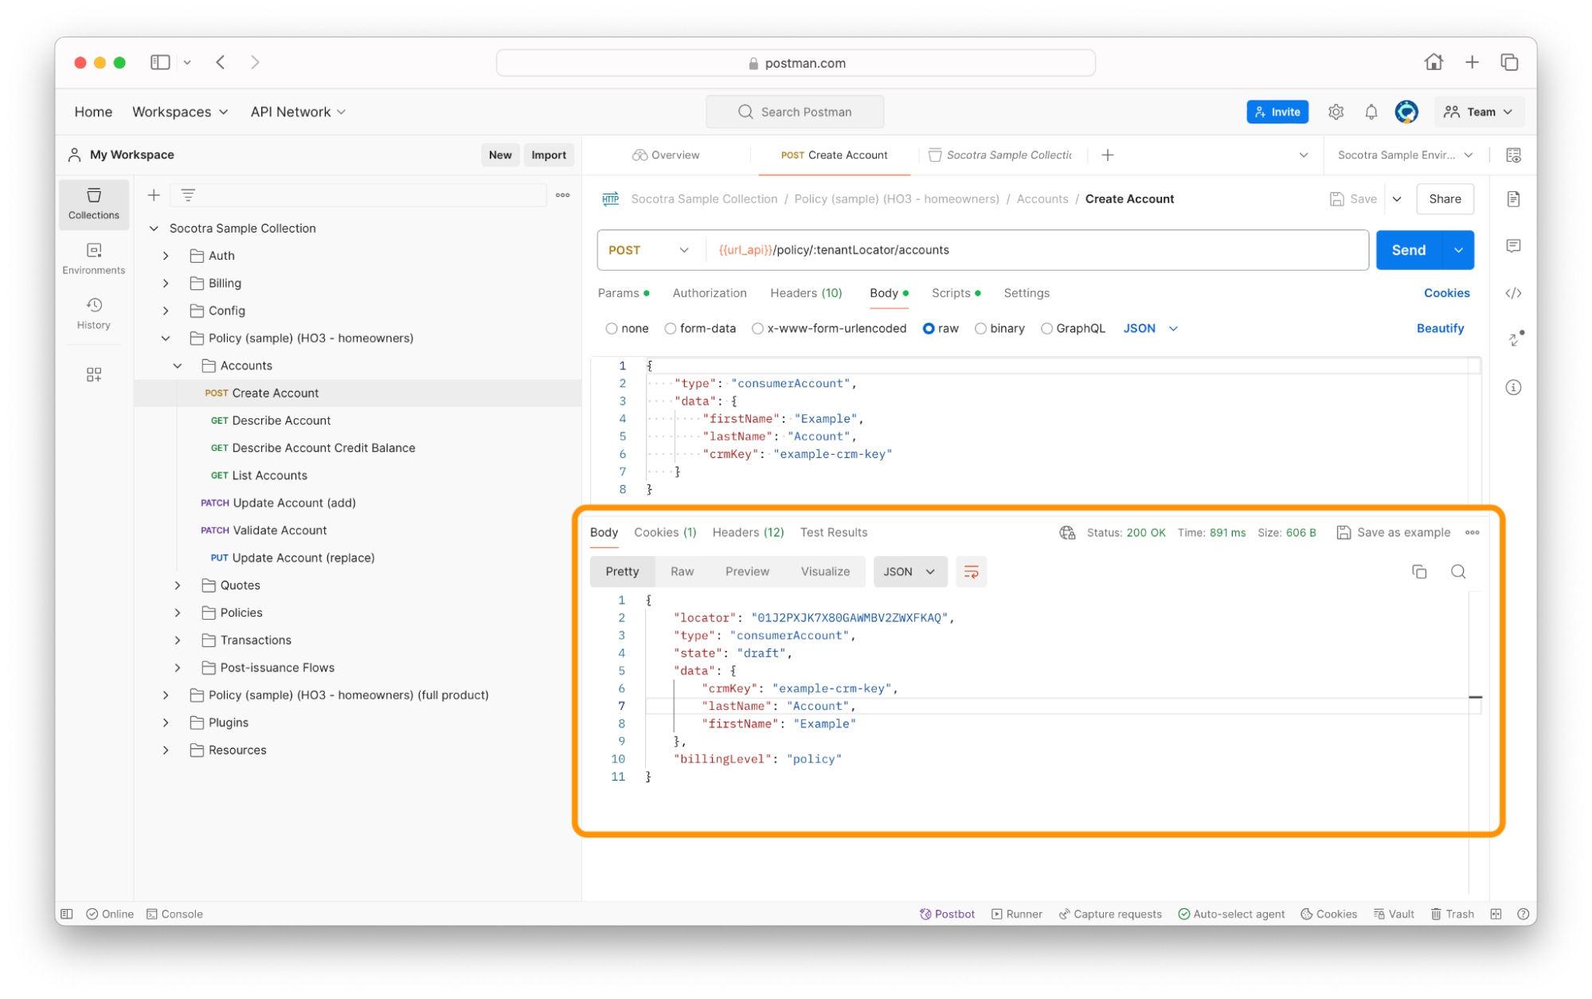Select the GraphQL radio button
1592x999 pixels.
[1041, 328]
